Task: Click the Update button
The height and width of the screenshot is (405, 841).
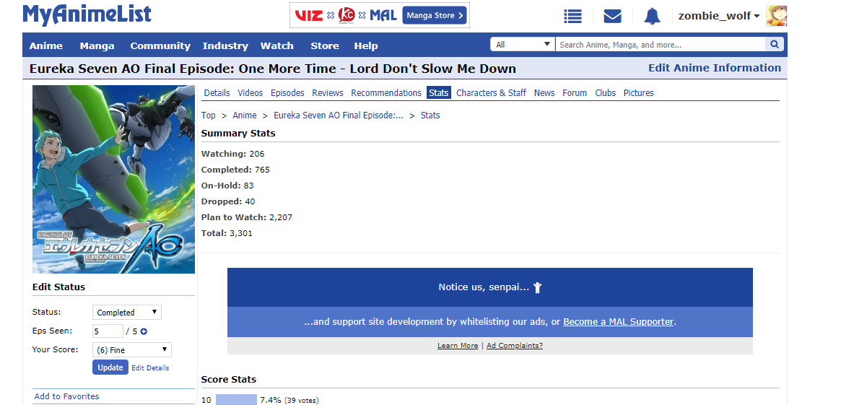Action: point(110,367)
